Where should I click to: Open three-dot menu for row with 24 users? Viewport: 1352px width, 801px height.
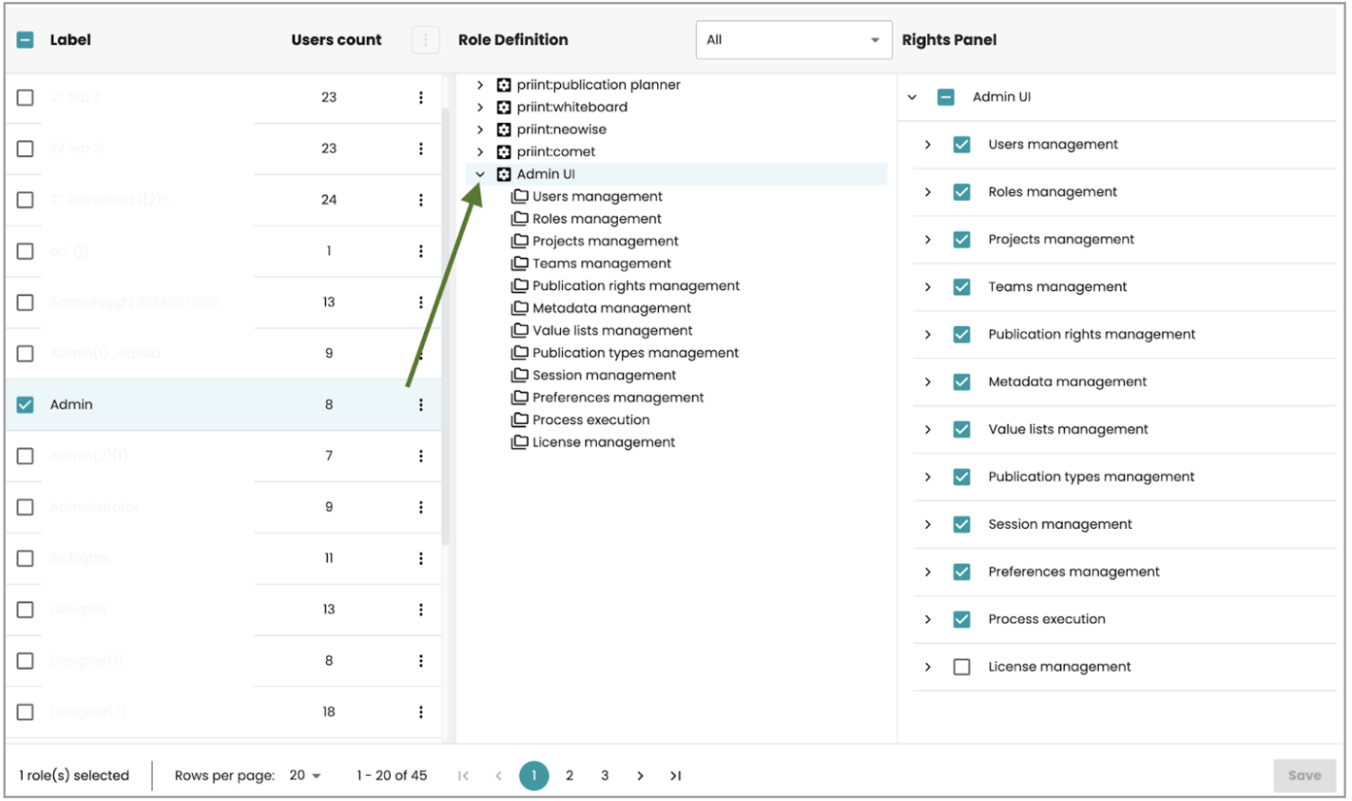tap(420, 200)
